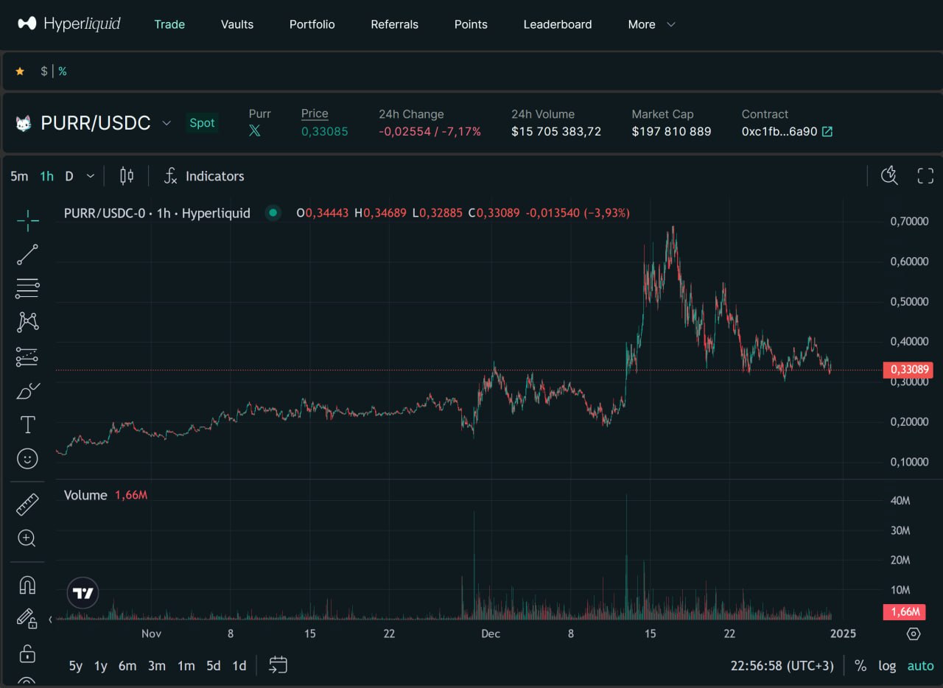Open chart settings gear icon

[x=914, y=633]
